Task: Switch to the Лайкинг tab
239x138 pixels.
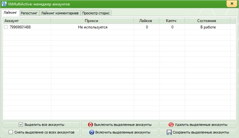Action: 11,13
